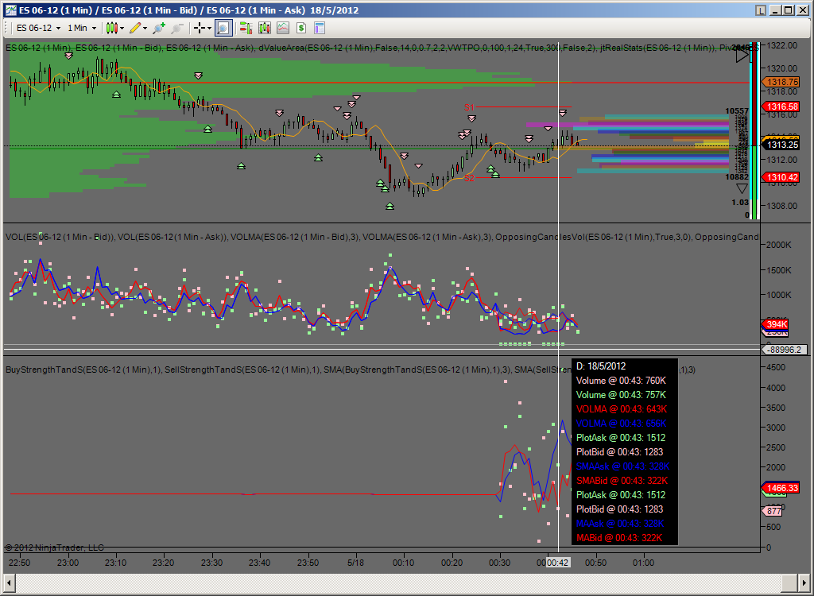Open the chart Properties icon

pos(320,28)
